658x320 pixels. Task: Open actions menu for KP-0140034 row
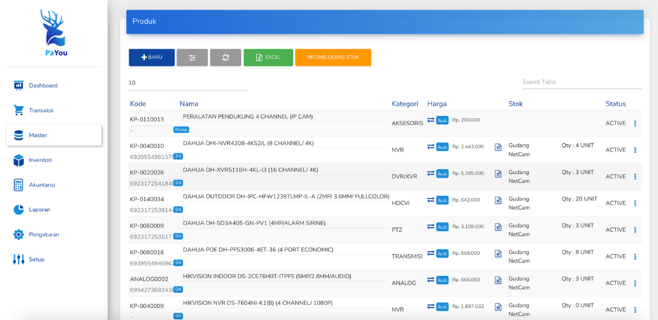635,203
